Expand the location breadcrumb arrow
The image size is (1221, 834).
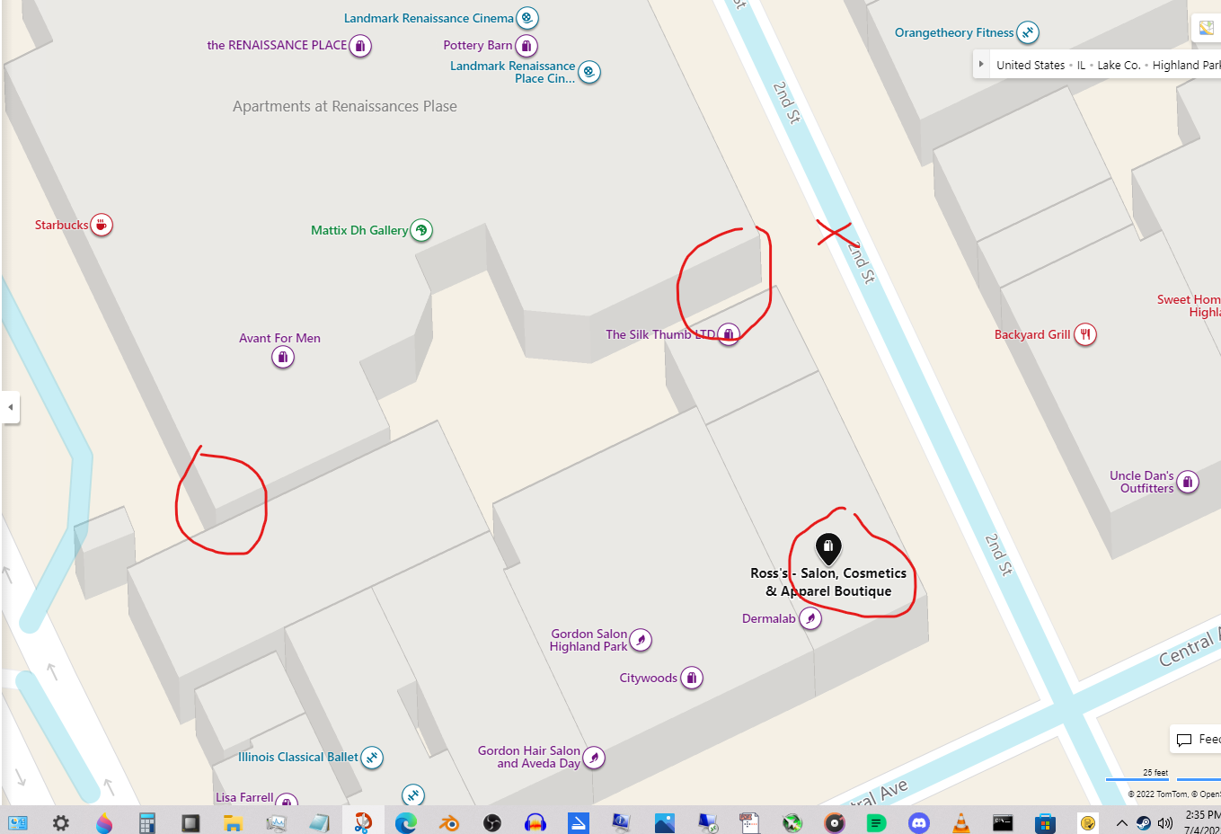click(x=981, y=65)
